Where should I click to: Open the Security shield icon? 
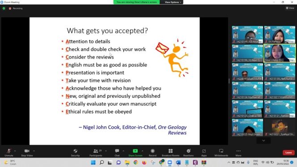click(x=76, y=151)
